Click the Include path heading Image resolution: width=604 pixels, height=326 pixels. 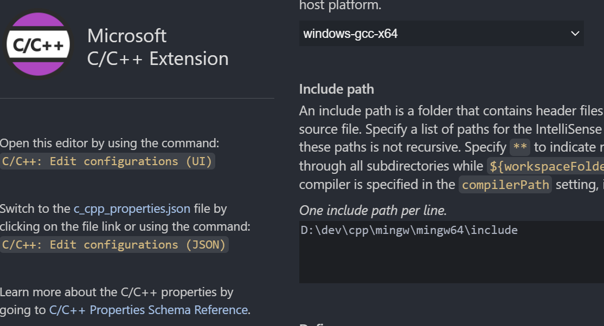(336, 89)
